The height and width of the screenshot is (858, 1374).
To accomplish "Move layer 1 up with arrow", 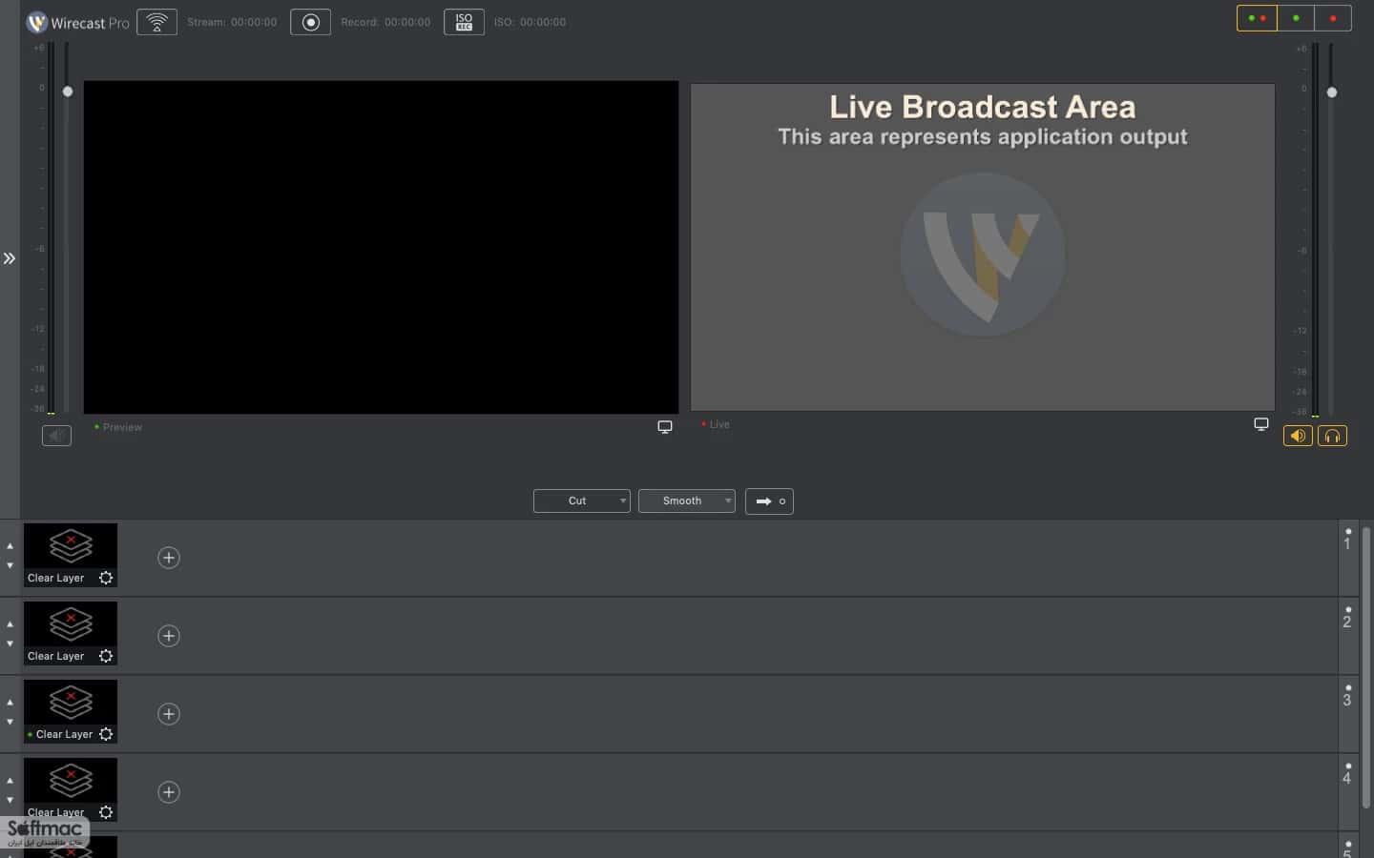I will (10, 546).
